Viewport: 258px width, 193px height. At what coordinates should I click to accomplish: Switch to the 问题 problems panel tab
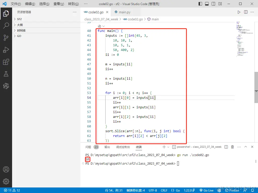coord(88,147)
